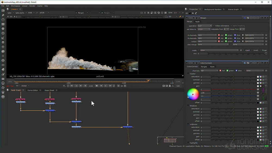
Task: Open the Channel nodes stacked-lines icon
Action: 3,24
